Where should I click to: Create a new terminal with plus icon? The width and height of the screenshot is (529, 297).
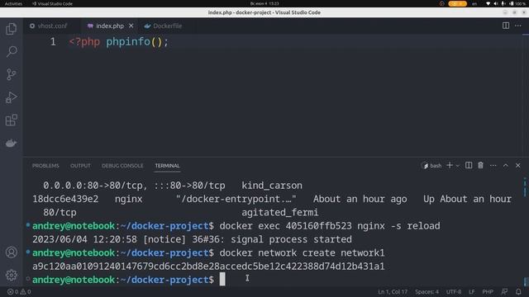(450, 165)
